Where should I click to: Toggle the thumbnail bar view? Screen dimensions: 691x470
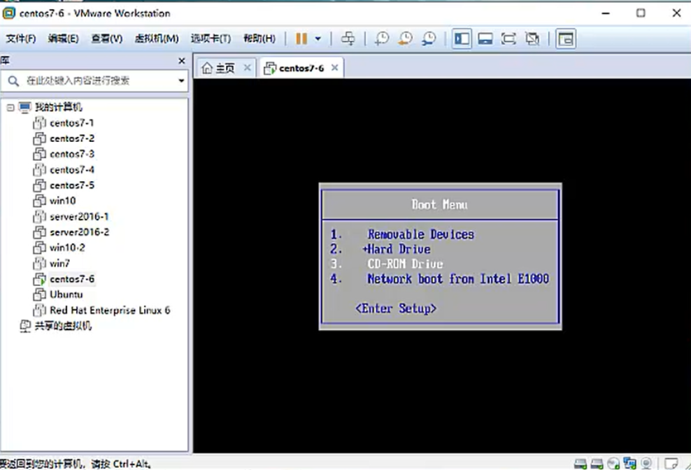485,38
